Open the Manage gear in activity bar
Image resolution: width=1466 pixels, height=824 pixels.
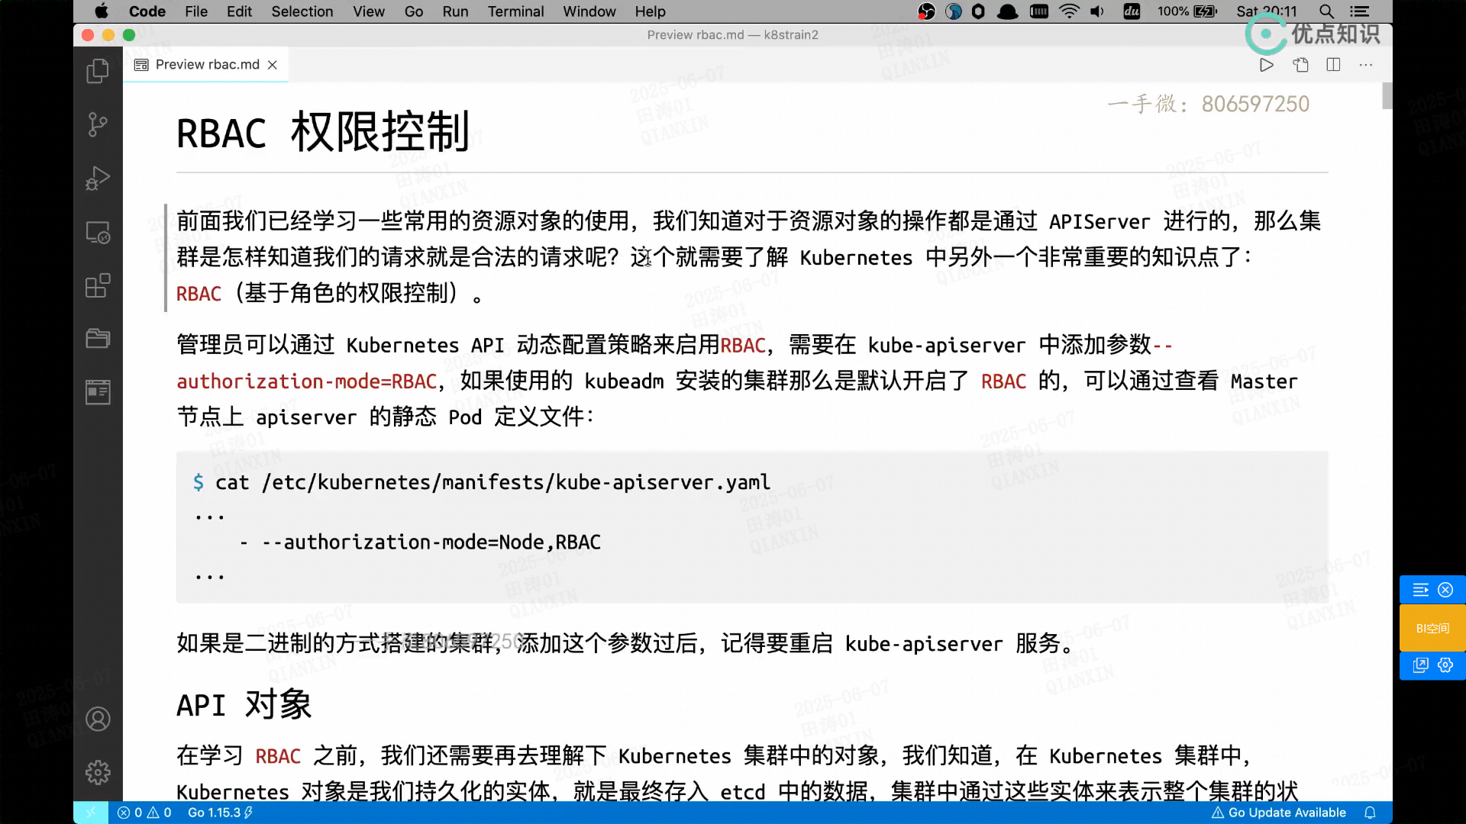click(98, 772)
